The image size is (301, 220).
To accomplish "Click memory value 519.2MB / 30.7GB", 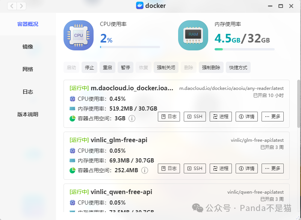I will [x=133, y=109].
